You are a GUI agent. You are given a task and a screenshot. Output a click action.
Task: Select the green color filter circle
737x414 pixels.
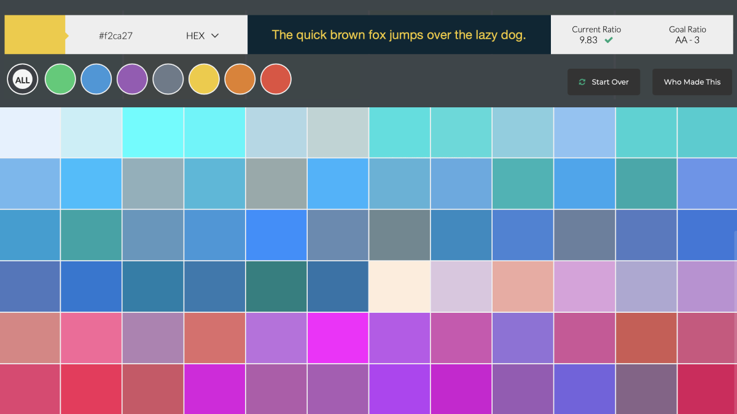60,79
